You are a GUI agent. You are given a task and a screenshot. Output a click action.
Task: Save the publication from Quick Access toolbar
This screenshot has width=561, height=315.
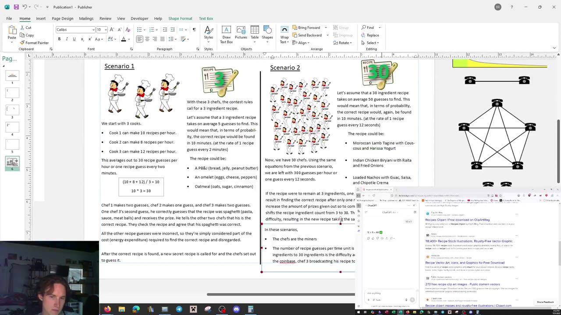(16, 7)
